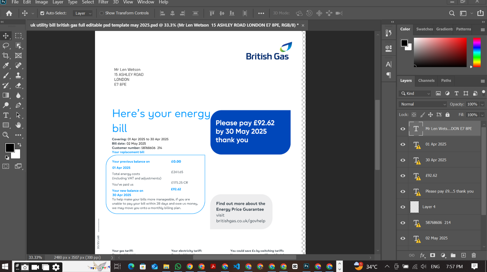Select the Eyedropper tool
This screenshot has height=272, width=487.
click(6, 65)
